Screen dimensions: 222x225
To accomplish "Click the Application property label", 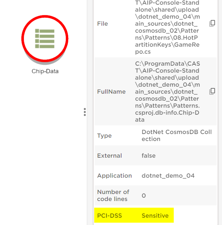I will click(x=114, y=176).
